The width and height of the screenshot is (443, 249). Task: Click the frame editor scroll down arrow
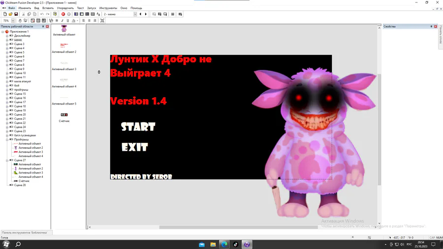379,223
